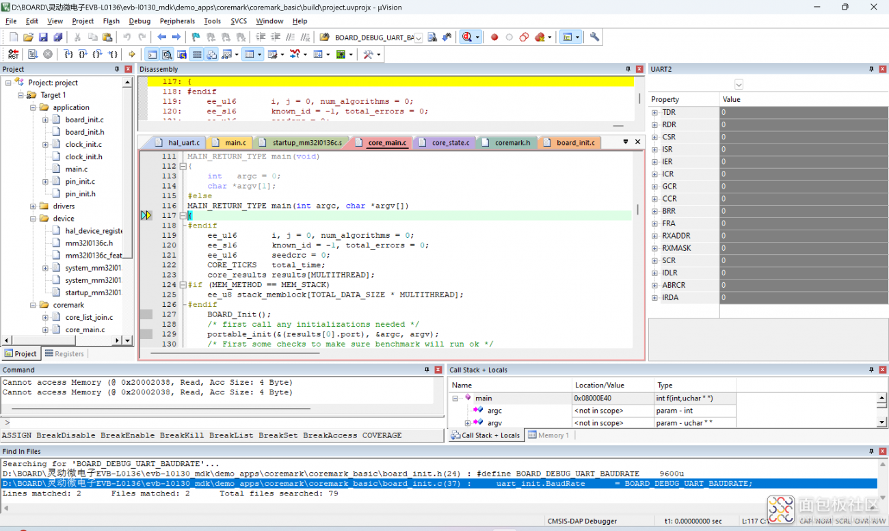Expand the BRR register row
Viewport: 889px width, 531px height.
click(x=654, y=211)
